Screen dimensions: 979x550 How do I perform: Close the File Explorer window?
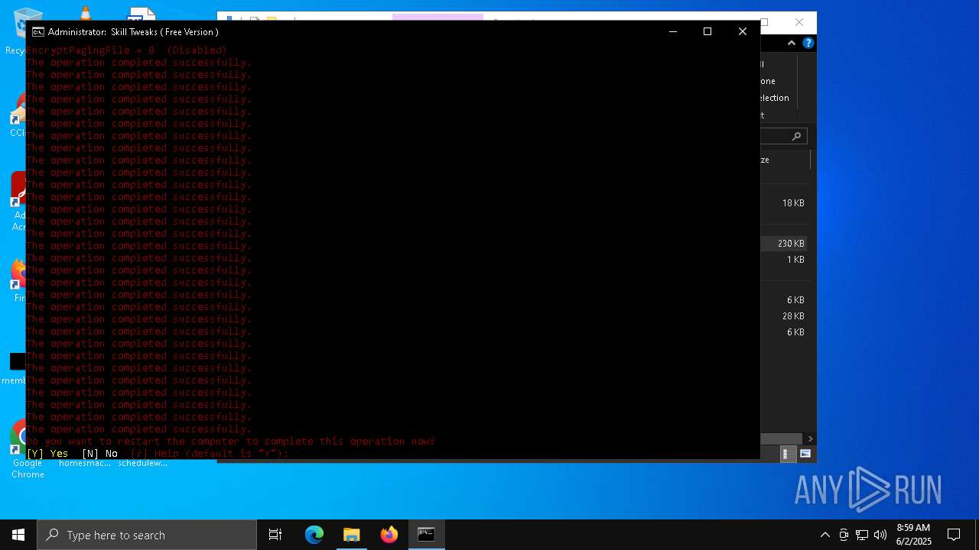tap(799, 22)
